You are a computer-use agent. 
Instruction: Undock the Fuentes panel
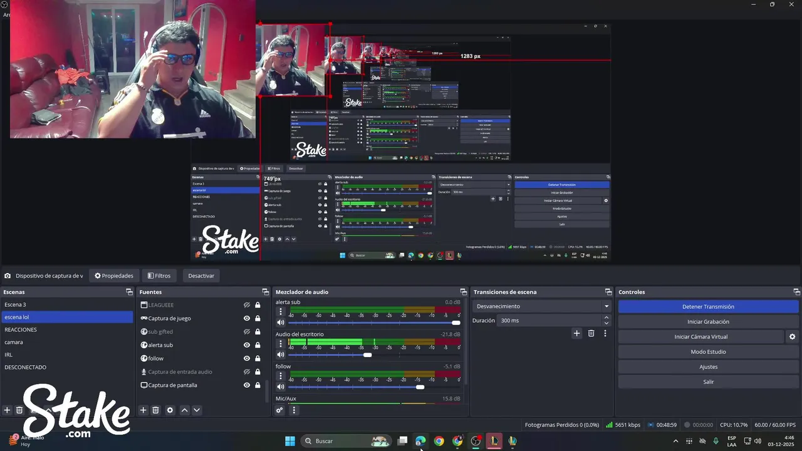click(x=266, y=292)
